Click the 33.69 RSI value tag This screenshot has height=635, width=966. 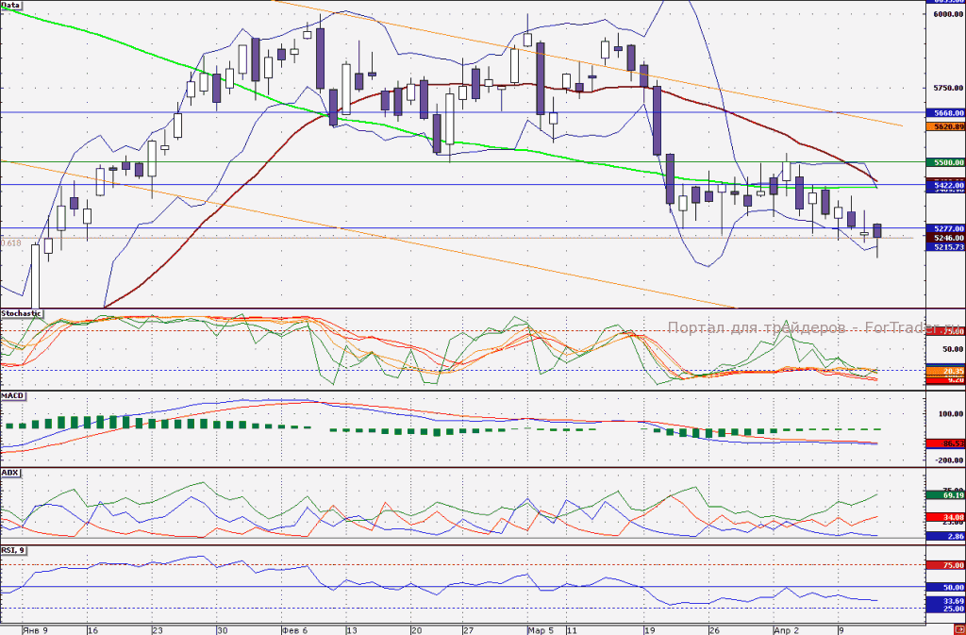click(945, 600)
